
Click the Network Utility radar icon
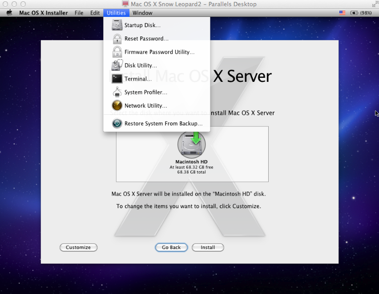[117, 105]
